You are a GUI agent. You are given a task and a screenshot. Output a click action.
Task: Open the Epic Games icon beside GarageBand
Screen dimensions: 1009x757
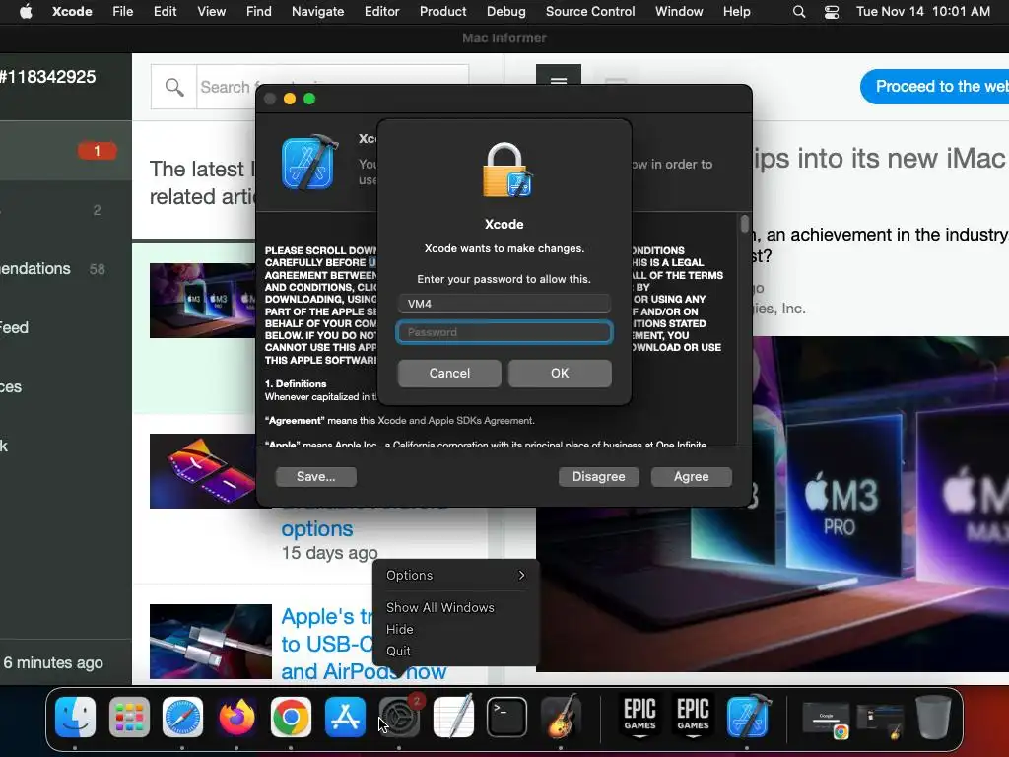[x=639, y=717]
